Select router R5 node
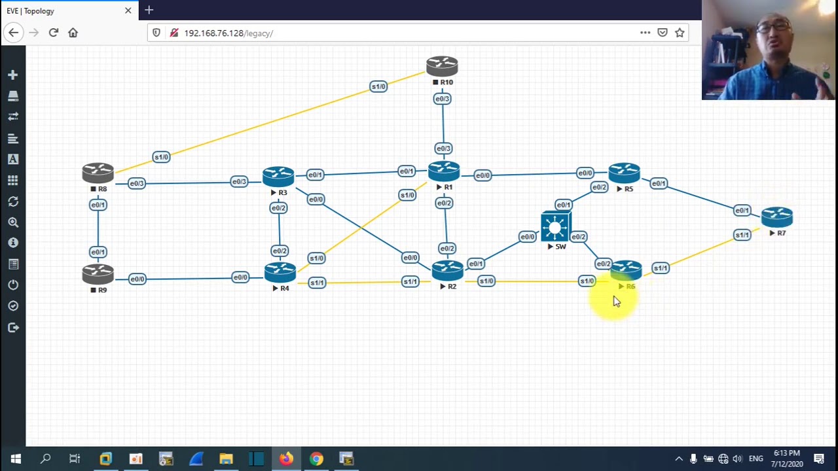The height and width of the screenshot is (471, 838). [x=624, y=173]
